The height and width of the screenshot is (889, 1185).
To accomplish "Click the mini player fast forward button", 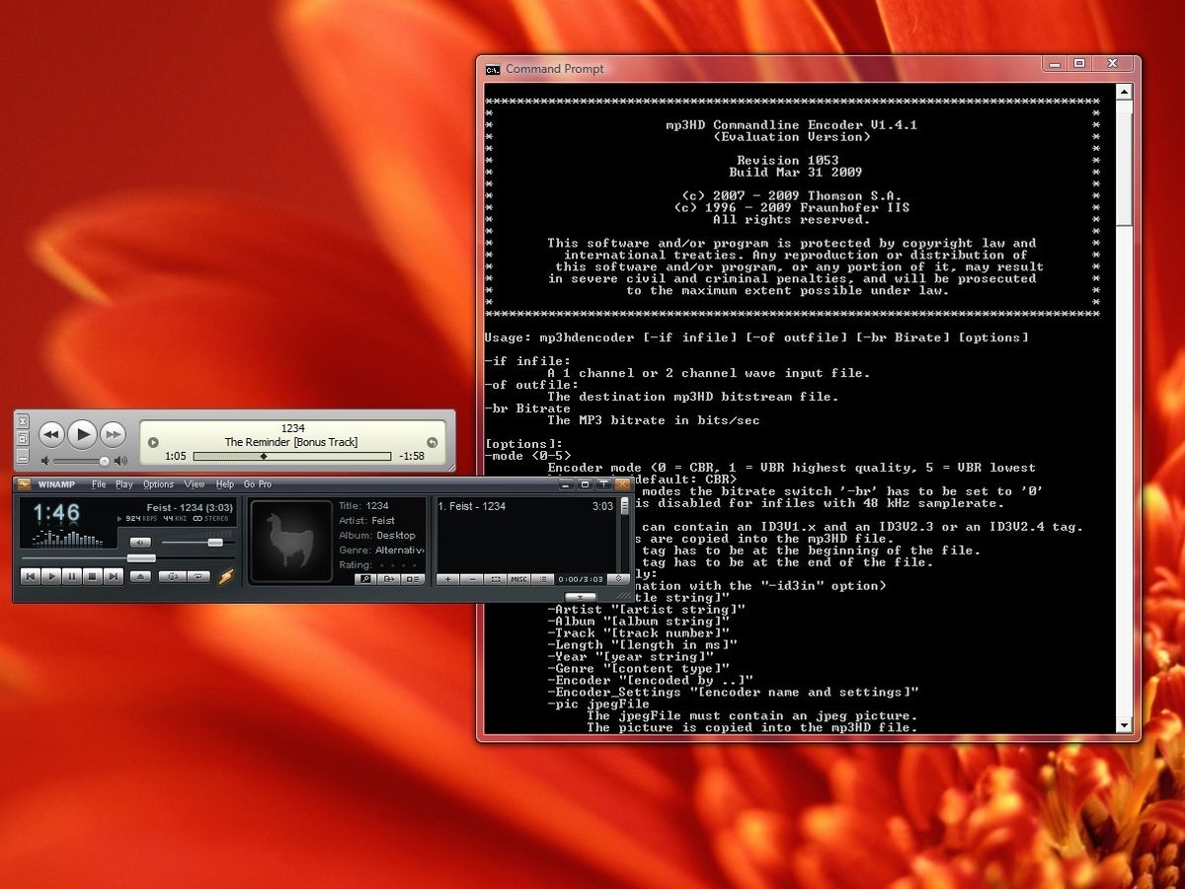I will [x=113, y=434].
